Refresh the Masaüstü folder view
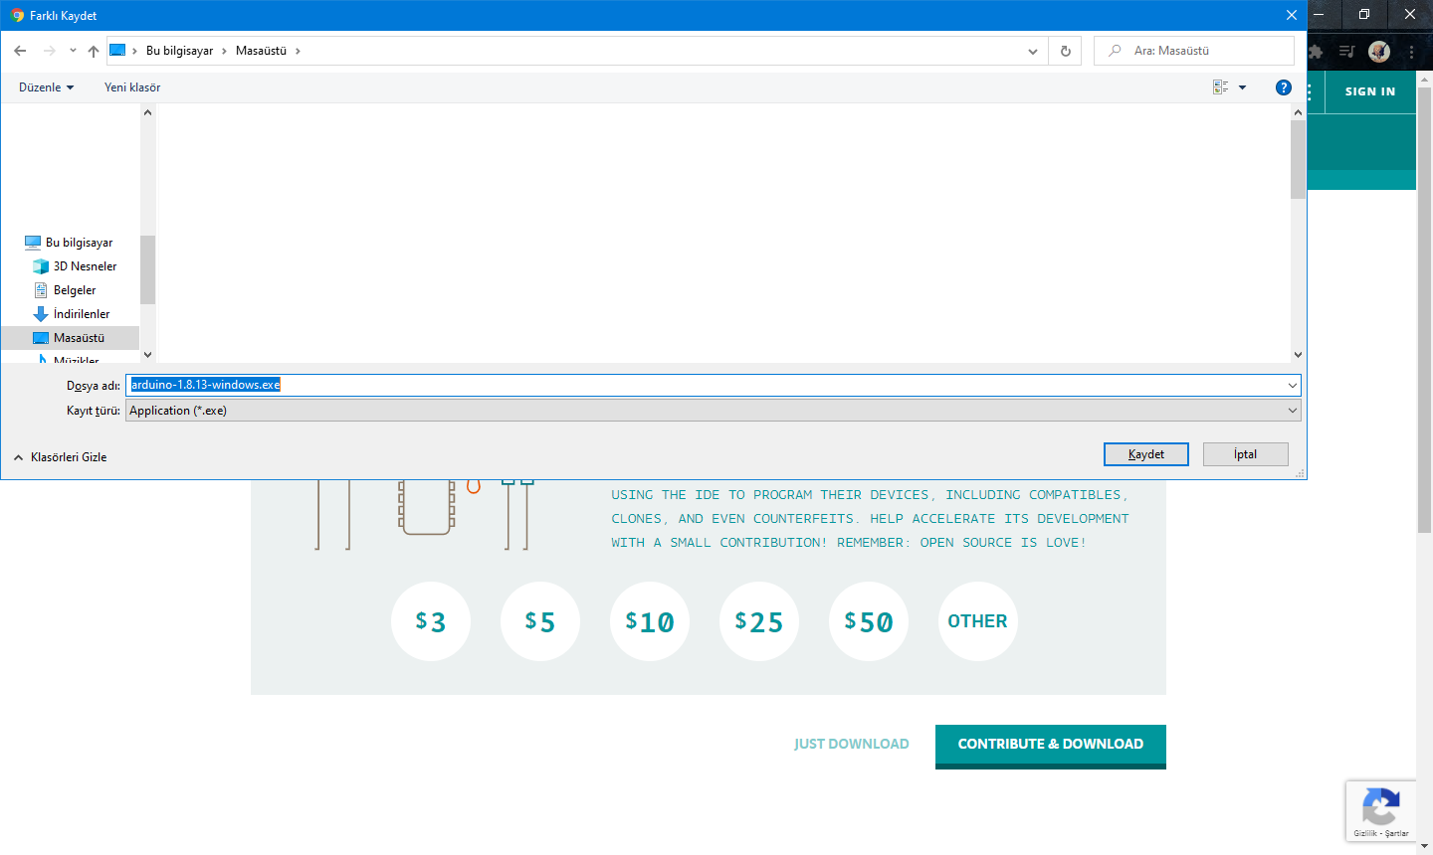Screen dimensions: 1433x855 tap(1065, 51)
